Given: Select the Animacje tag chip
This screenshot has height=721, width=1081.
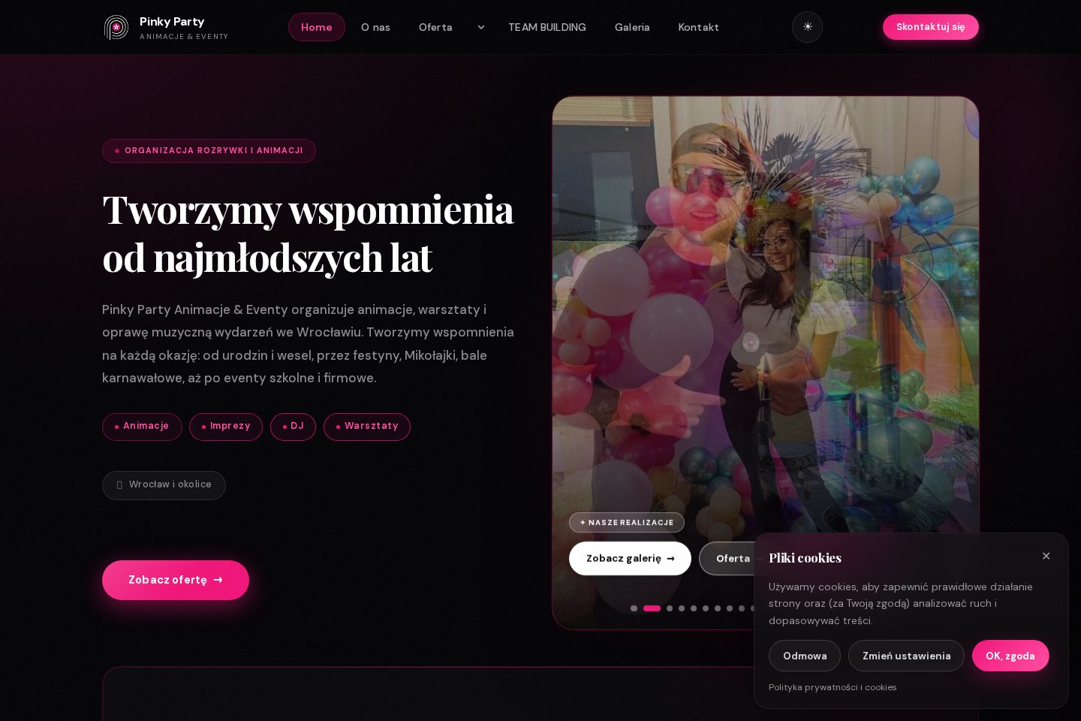Looking at the screenshot, I should point(142,427).
